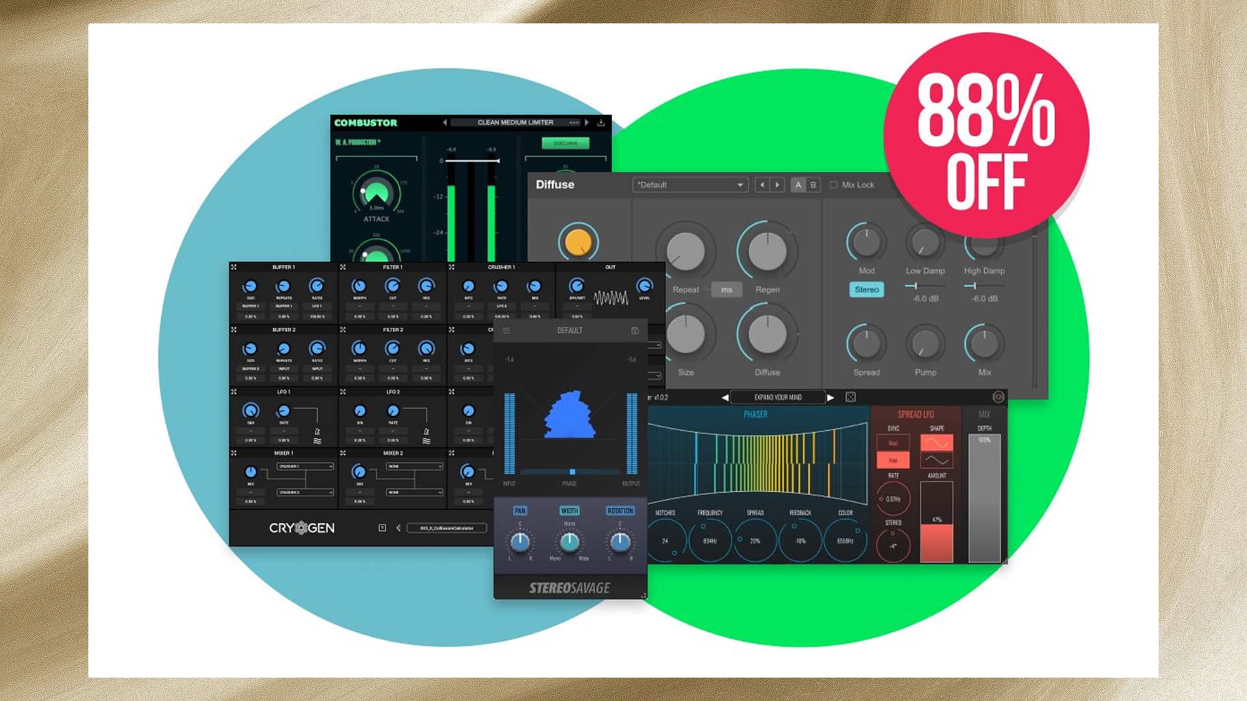Click the Filter 2 expand icon in Cryogen
Viewport: 1247px width, 701px height.
click(x=343, y=330)
